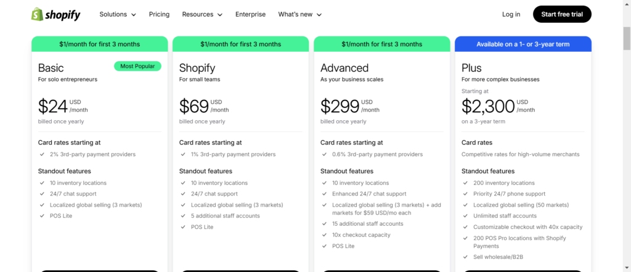This screenshot has width=631, height=272.
Task: Go to the Pricing page
Action: coord(159,15)
